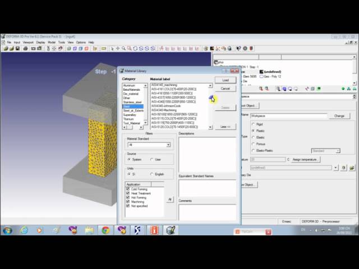359x269 pixels.
Task: Click object selector spinner arrows
Action: pos(354,96)
